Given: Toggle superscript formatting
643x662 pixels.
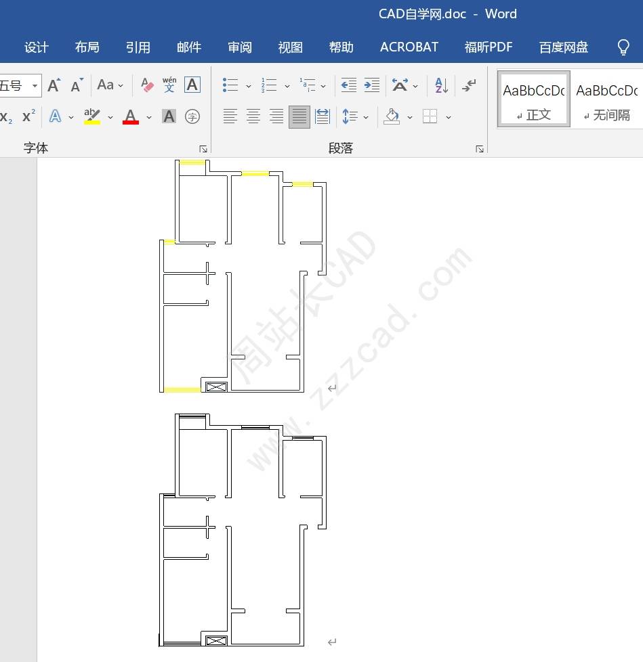Looking at the screenshot, I should pyautogui.click(x=28, y=116).
